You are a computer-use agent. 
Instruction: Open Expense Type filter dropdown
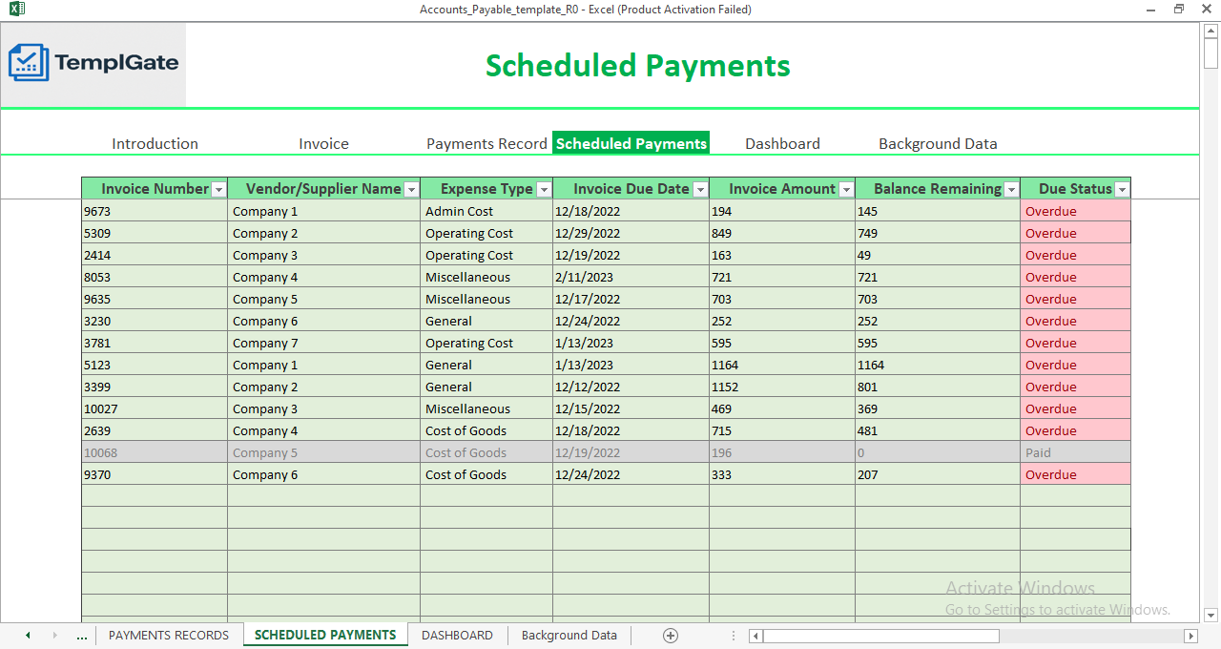[x=544, y=189]
